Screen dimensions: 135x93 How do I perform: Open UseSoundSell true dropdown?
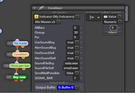(77, 53)
